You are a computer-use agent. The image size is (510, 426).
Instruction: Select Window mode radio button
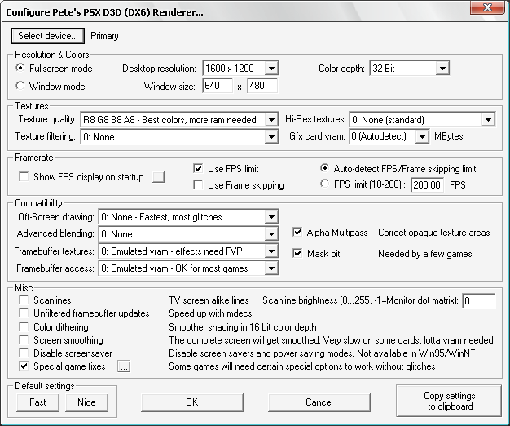coord(20,86)
